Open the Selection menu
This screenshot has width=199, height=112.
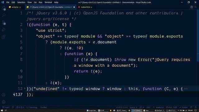(21, 2)
